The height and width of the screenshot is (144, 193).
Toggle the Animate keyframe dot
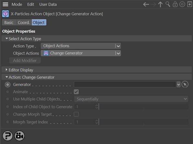(x=7, y=92)
